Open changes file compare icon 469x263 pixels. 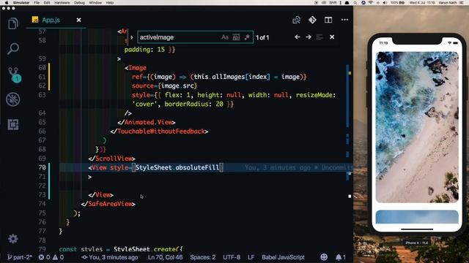click(x=296, y=20)
